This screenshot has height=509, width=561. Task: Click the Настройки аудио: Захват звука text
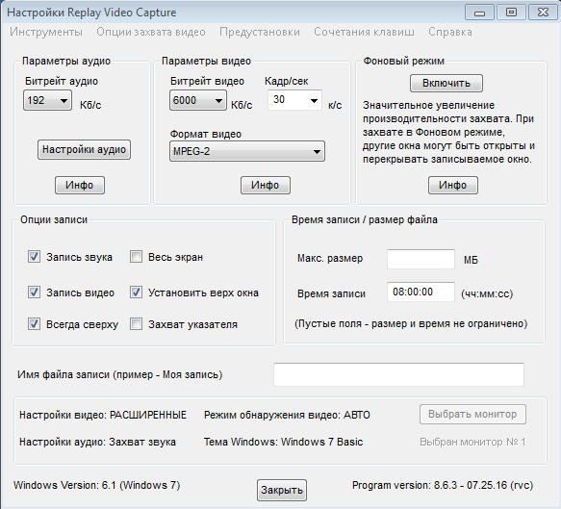tap(97, 442)
